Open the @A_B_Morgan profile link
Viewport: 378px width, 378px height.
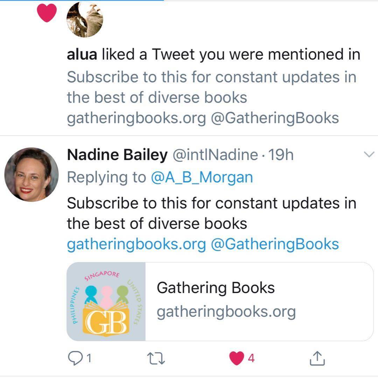point(202,177)
